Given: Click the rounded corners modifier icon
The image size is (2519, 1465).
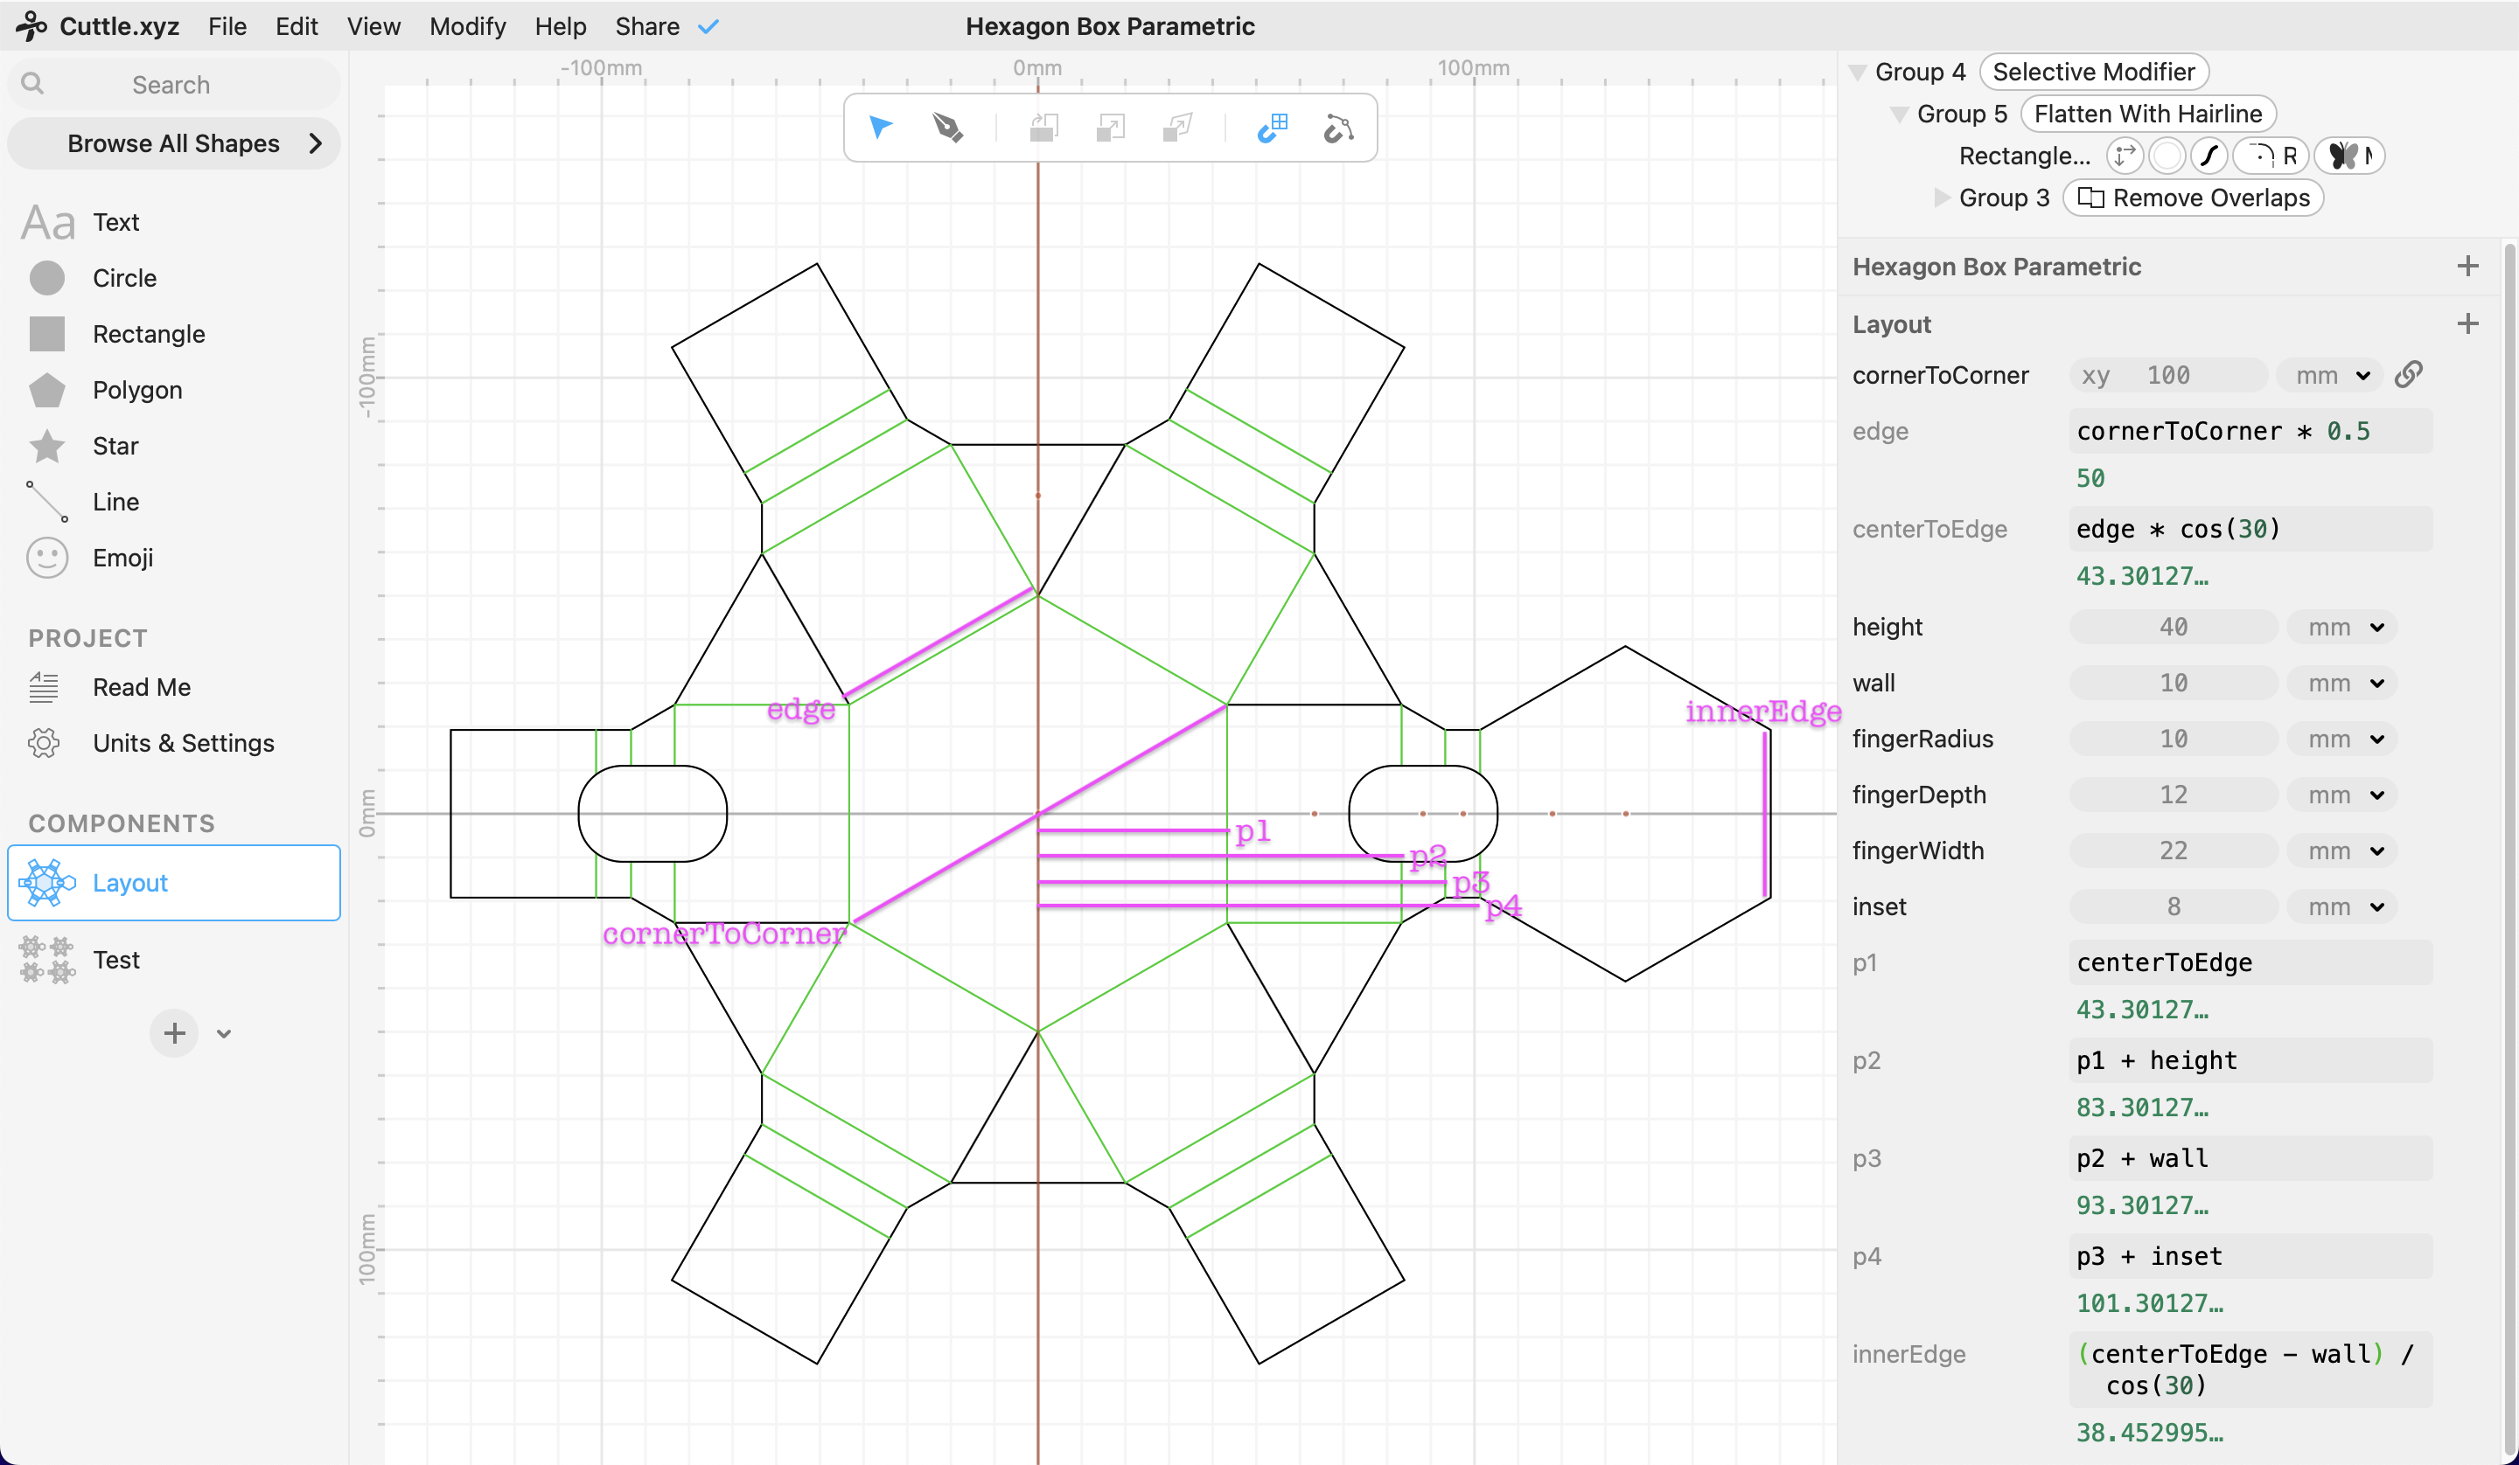Looking at the screenshot, I should pos(2261,156).
